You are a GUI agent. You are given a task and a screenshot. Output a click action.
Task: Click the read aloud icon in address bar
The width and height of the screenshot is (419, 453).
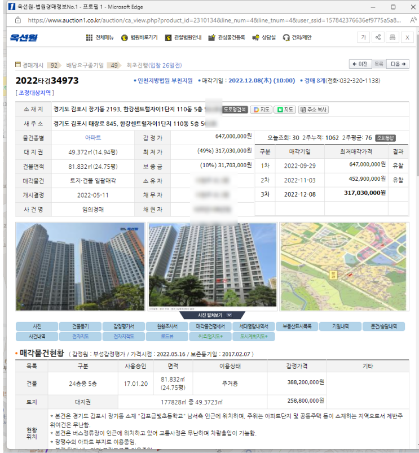[413, 20]
